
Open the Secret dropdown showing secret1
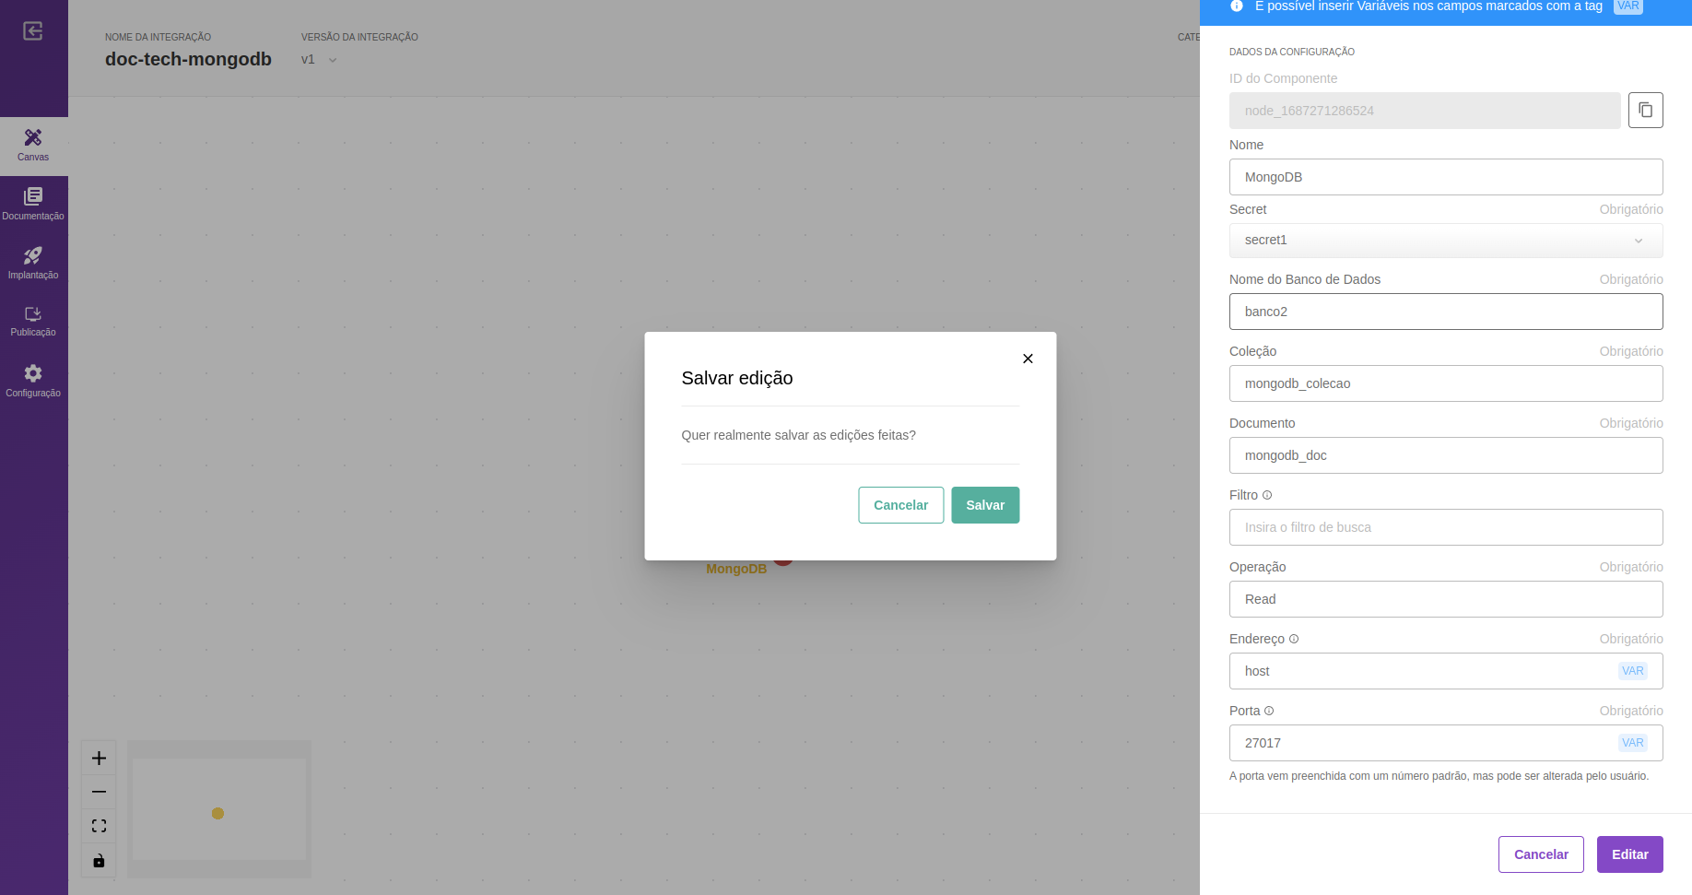pos(1446,240)
